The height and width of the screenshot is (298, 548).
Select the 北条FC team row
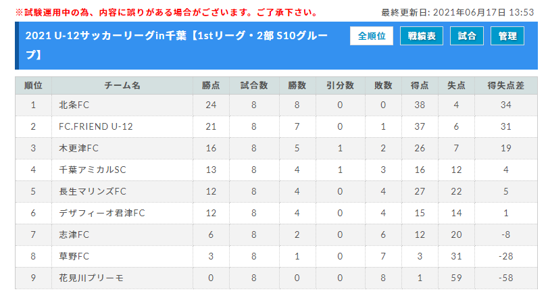point(276,105)
